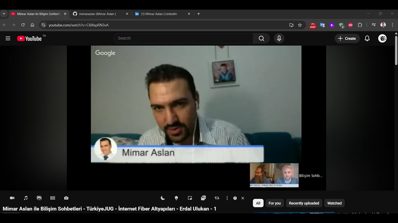The image size is (398, 223).
Task: Reload the page
Action: click(x=23, y=25)
